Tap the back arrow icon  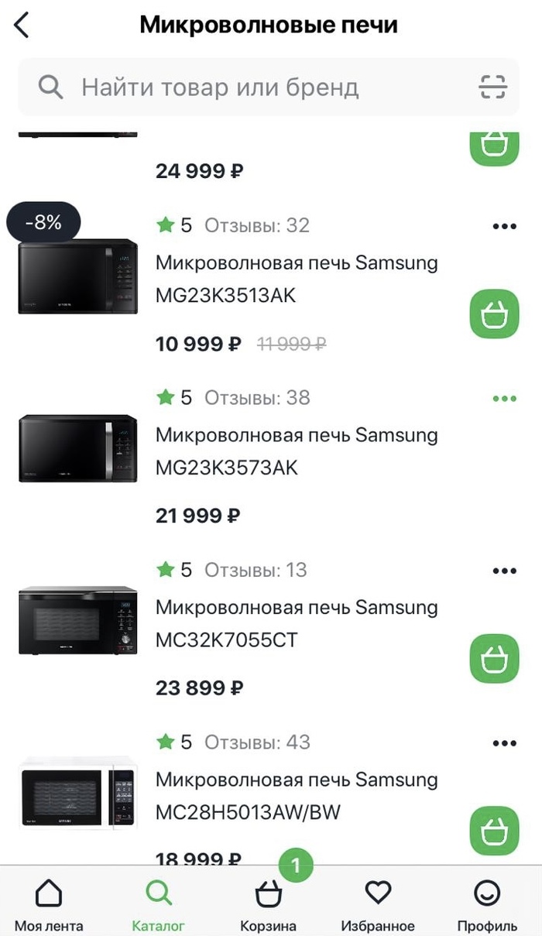[22, 25]
